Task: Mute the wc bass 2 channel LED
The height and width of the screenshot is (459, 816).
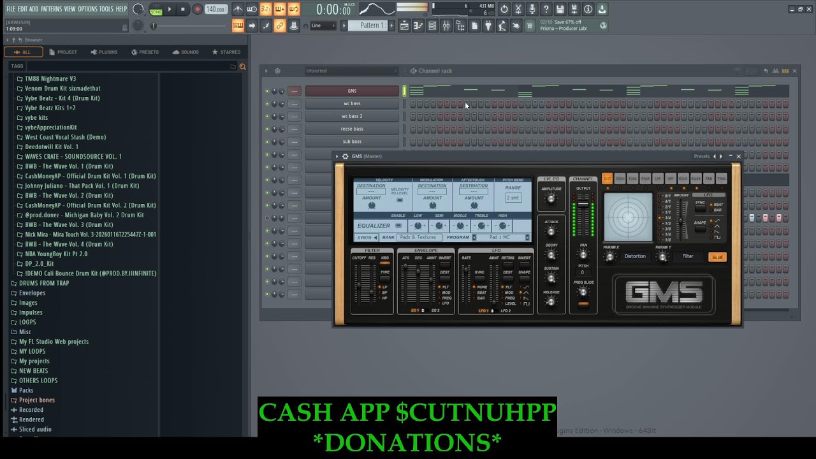Action: pos(267,116)
